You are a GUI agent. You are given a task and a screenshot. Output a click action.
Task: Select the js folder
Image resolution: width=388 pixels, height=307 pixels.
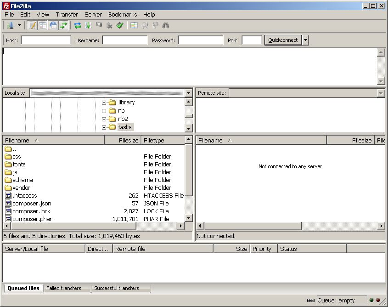tap(11, 172)
